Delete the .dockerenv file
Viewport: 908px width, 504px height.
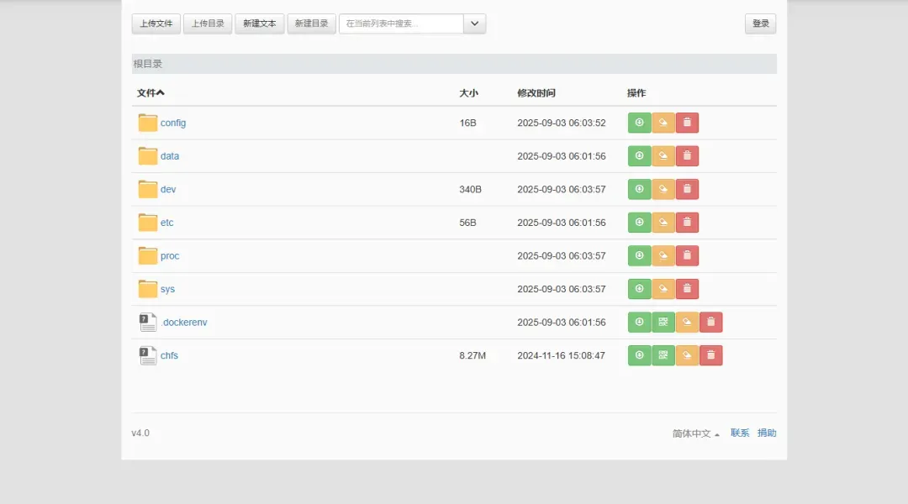pyautogui.click(x=710, y=321)
